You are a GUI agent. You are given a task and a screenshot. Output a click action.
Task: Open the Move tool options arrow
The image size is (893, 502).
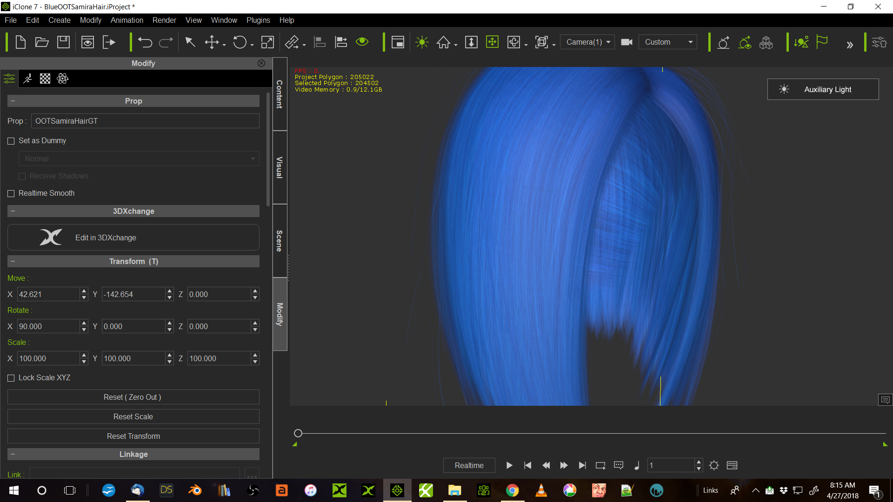pos(224,45)
